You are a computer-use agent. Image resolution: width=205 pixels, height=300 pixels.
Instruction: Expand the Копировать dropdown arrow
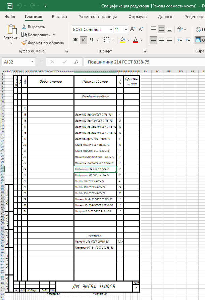(x=54, y=35)
